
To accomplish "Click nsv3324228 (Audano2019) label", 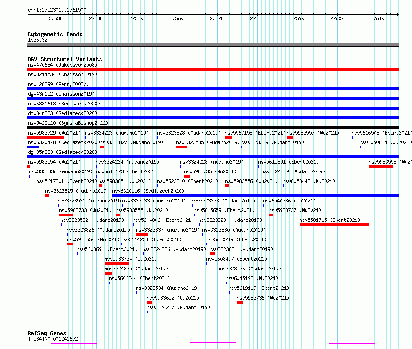I will [x=212, y=162].
